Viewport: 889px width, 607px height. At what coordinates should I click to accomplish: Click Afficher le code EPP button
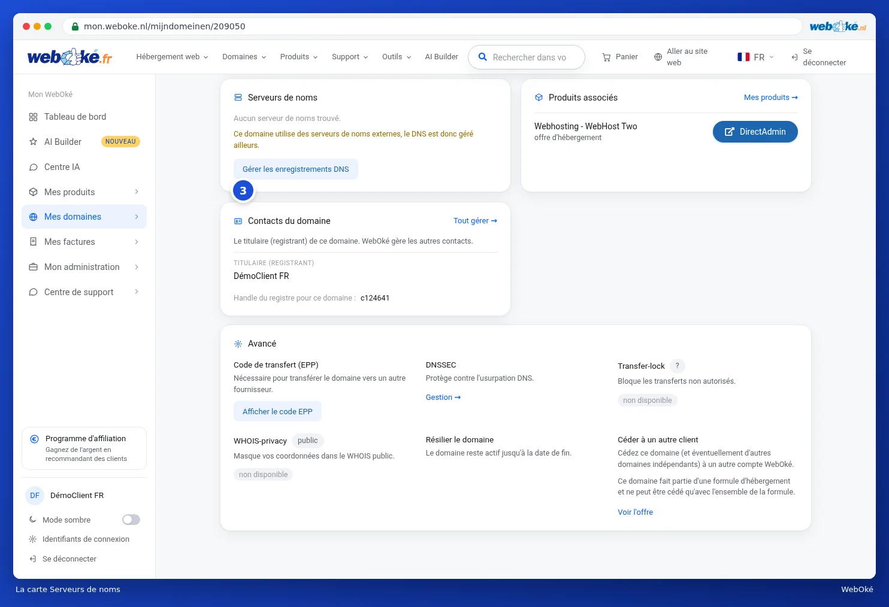(x=277, y=412)
